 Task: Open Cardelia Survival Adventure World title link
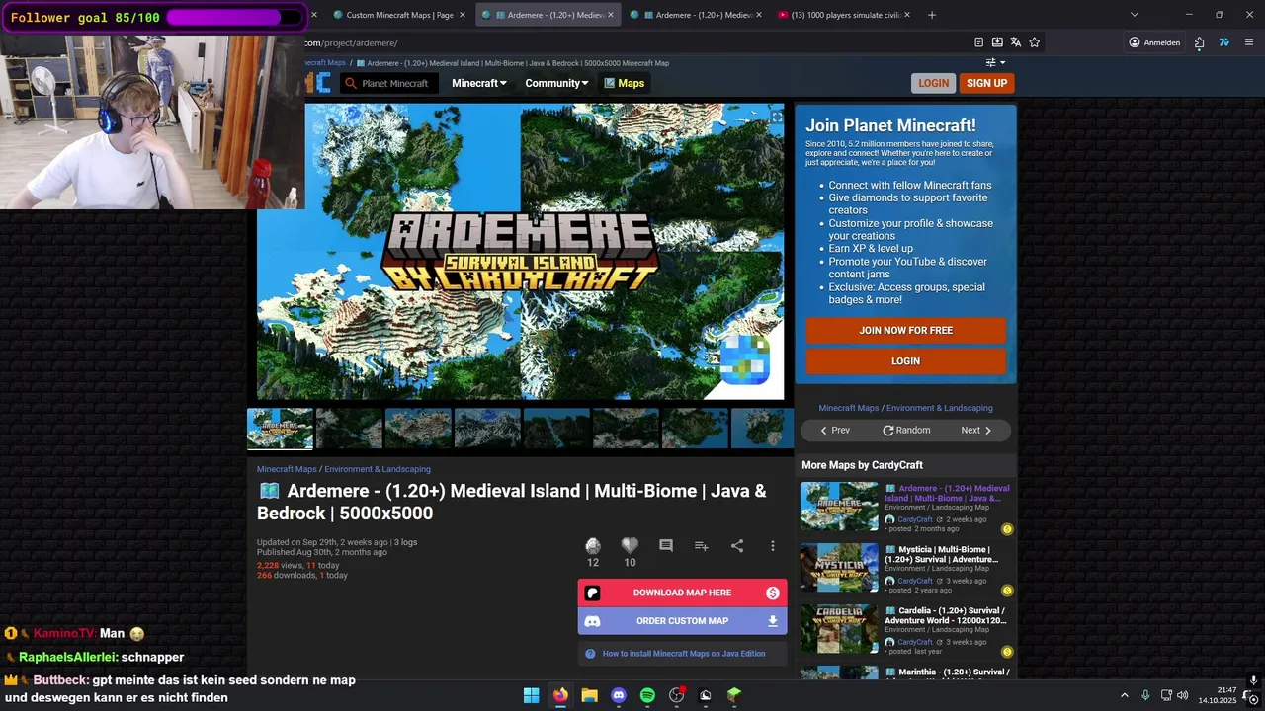[x=947, y=615]
